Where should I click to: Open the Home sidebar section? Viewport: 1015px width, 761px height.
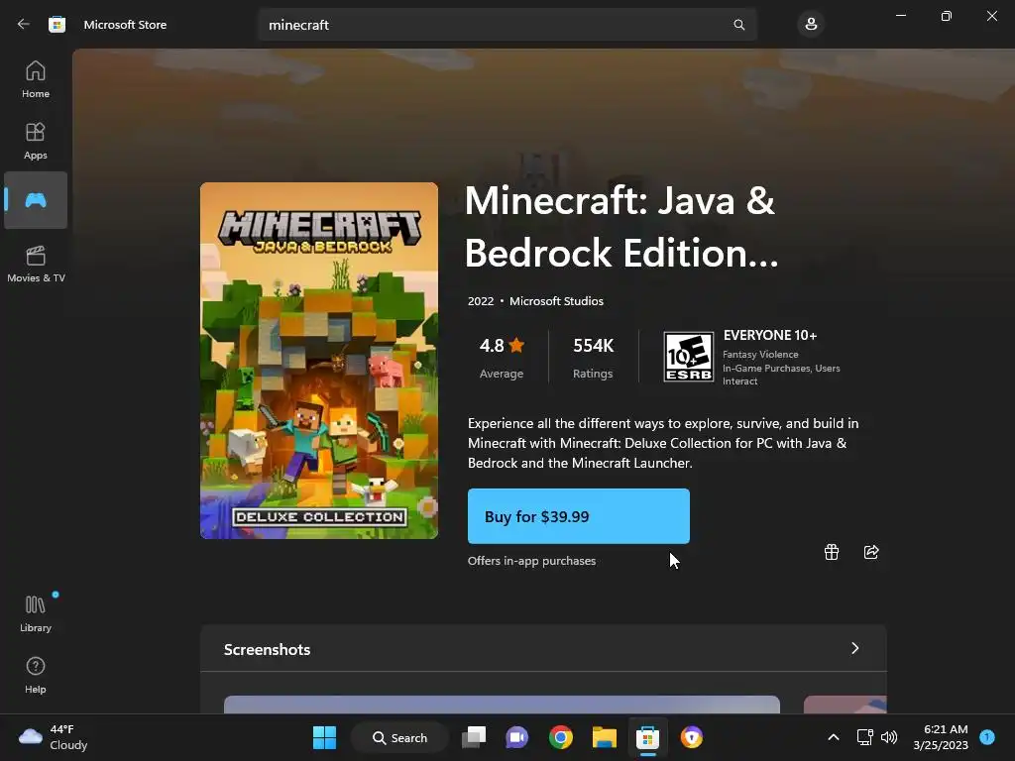click(36, 79)
